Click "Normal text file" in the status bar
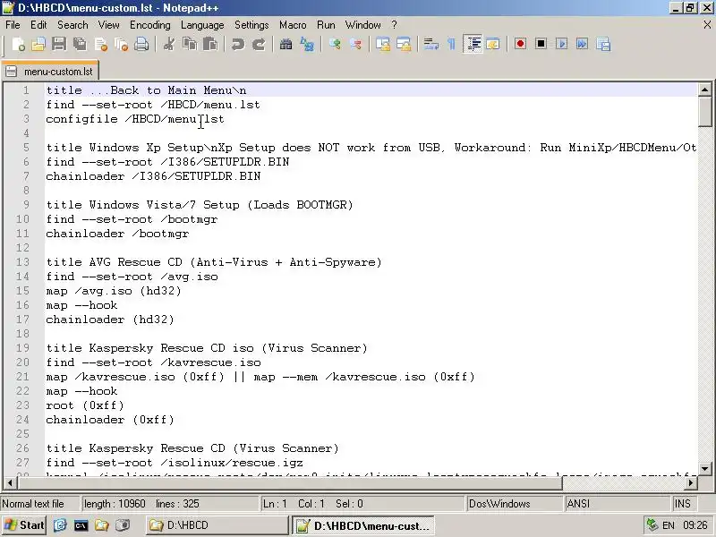 [x=33, y=504]
